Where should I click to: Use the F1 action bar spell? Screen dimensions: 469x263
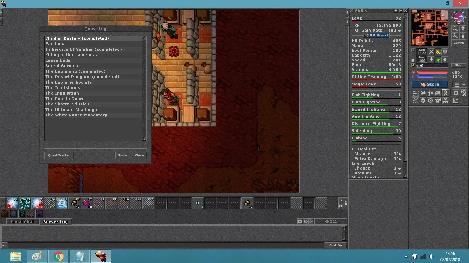pyautogui.click(x=12, y=203)
